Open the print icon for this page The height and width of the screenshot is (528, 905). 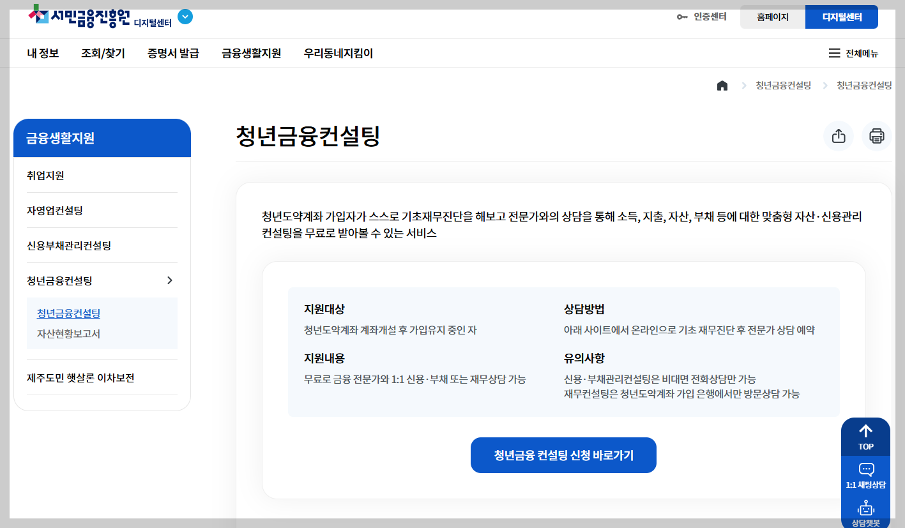876,136
